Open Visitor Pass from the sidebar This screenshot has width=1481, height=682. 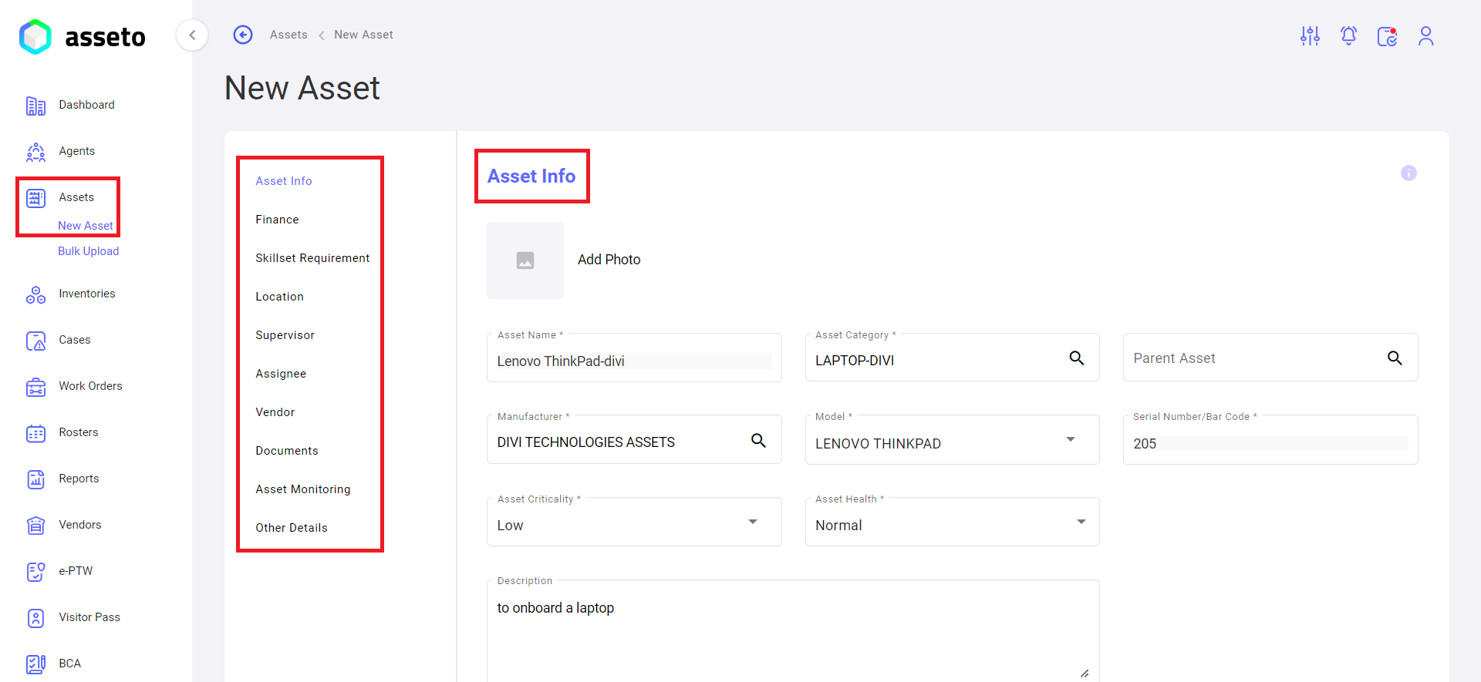(x=89, y=617)
